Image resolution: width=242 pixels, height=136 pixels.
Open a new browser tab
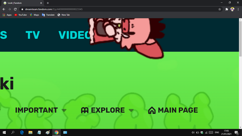(48, 3)
